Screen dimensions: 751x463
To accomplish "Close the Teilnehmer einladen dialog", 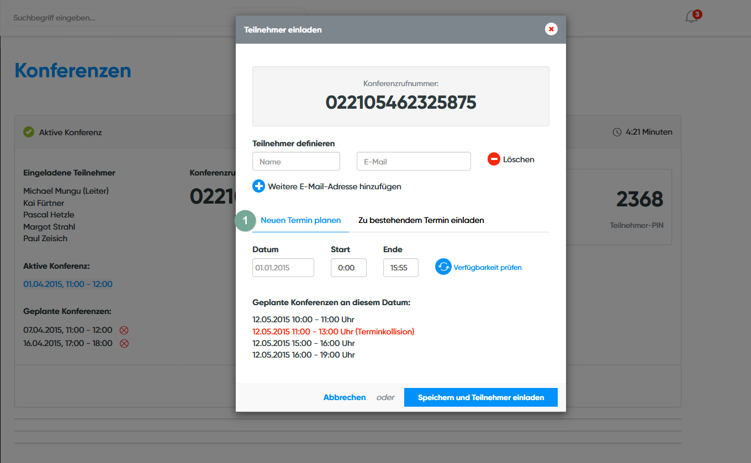I will pyautogui.click(x=551, y=29).
